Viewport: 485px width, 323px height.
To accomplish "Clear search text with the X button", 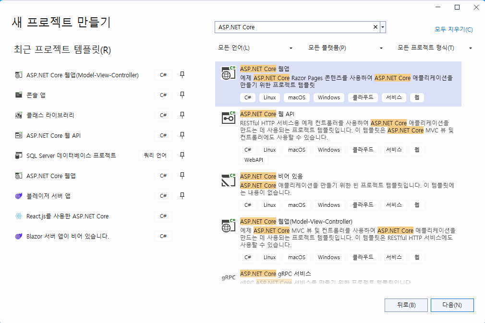I will click(x=376, y=27).
